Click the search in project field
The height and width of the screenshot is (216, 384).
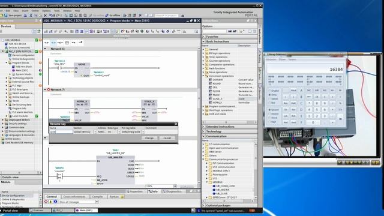coord(166,16)
